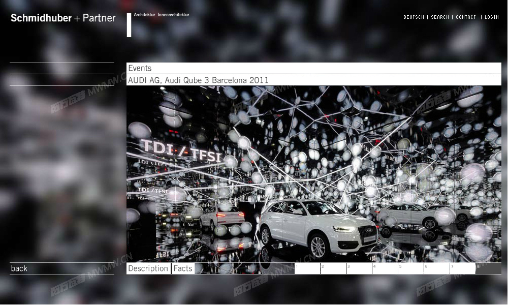Show image thumbnail 7
The height and width of the screenshot is (305, 508).
(463, 268)
